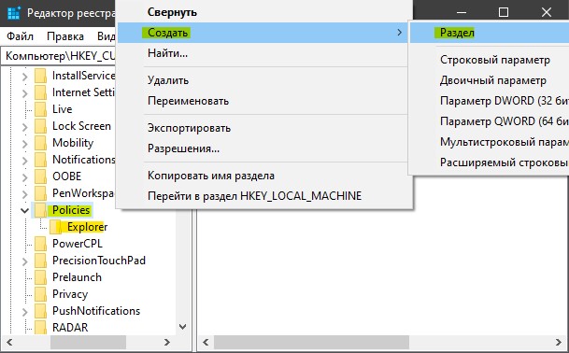This screenshot has width=569, height=353.
Task: Click the RADAR folder icon
Action: (41, 327)
